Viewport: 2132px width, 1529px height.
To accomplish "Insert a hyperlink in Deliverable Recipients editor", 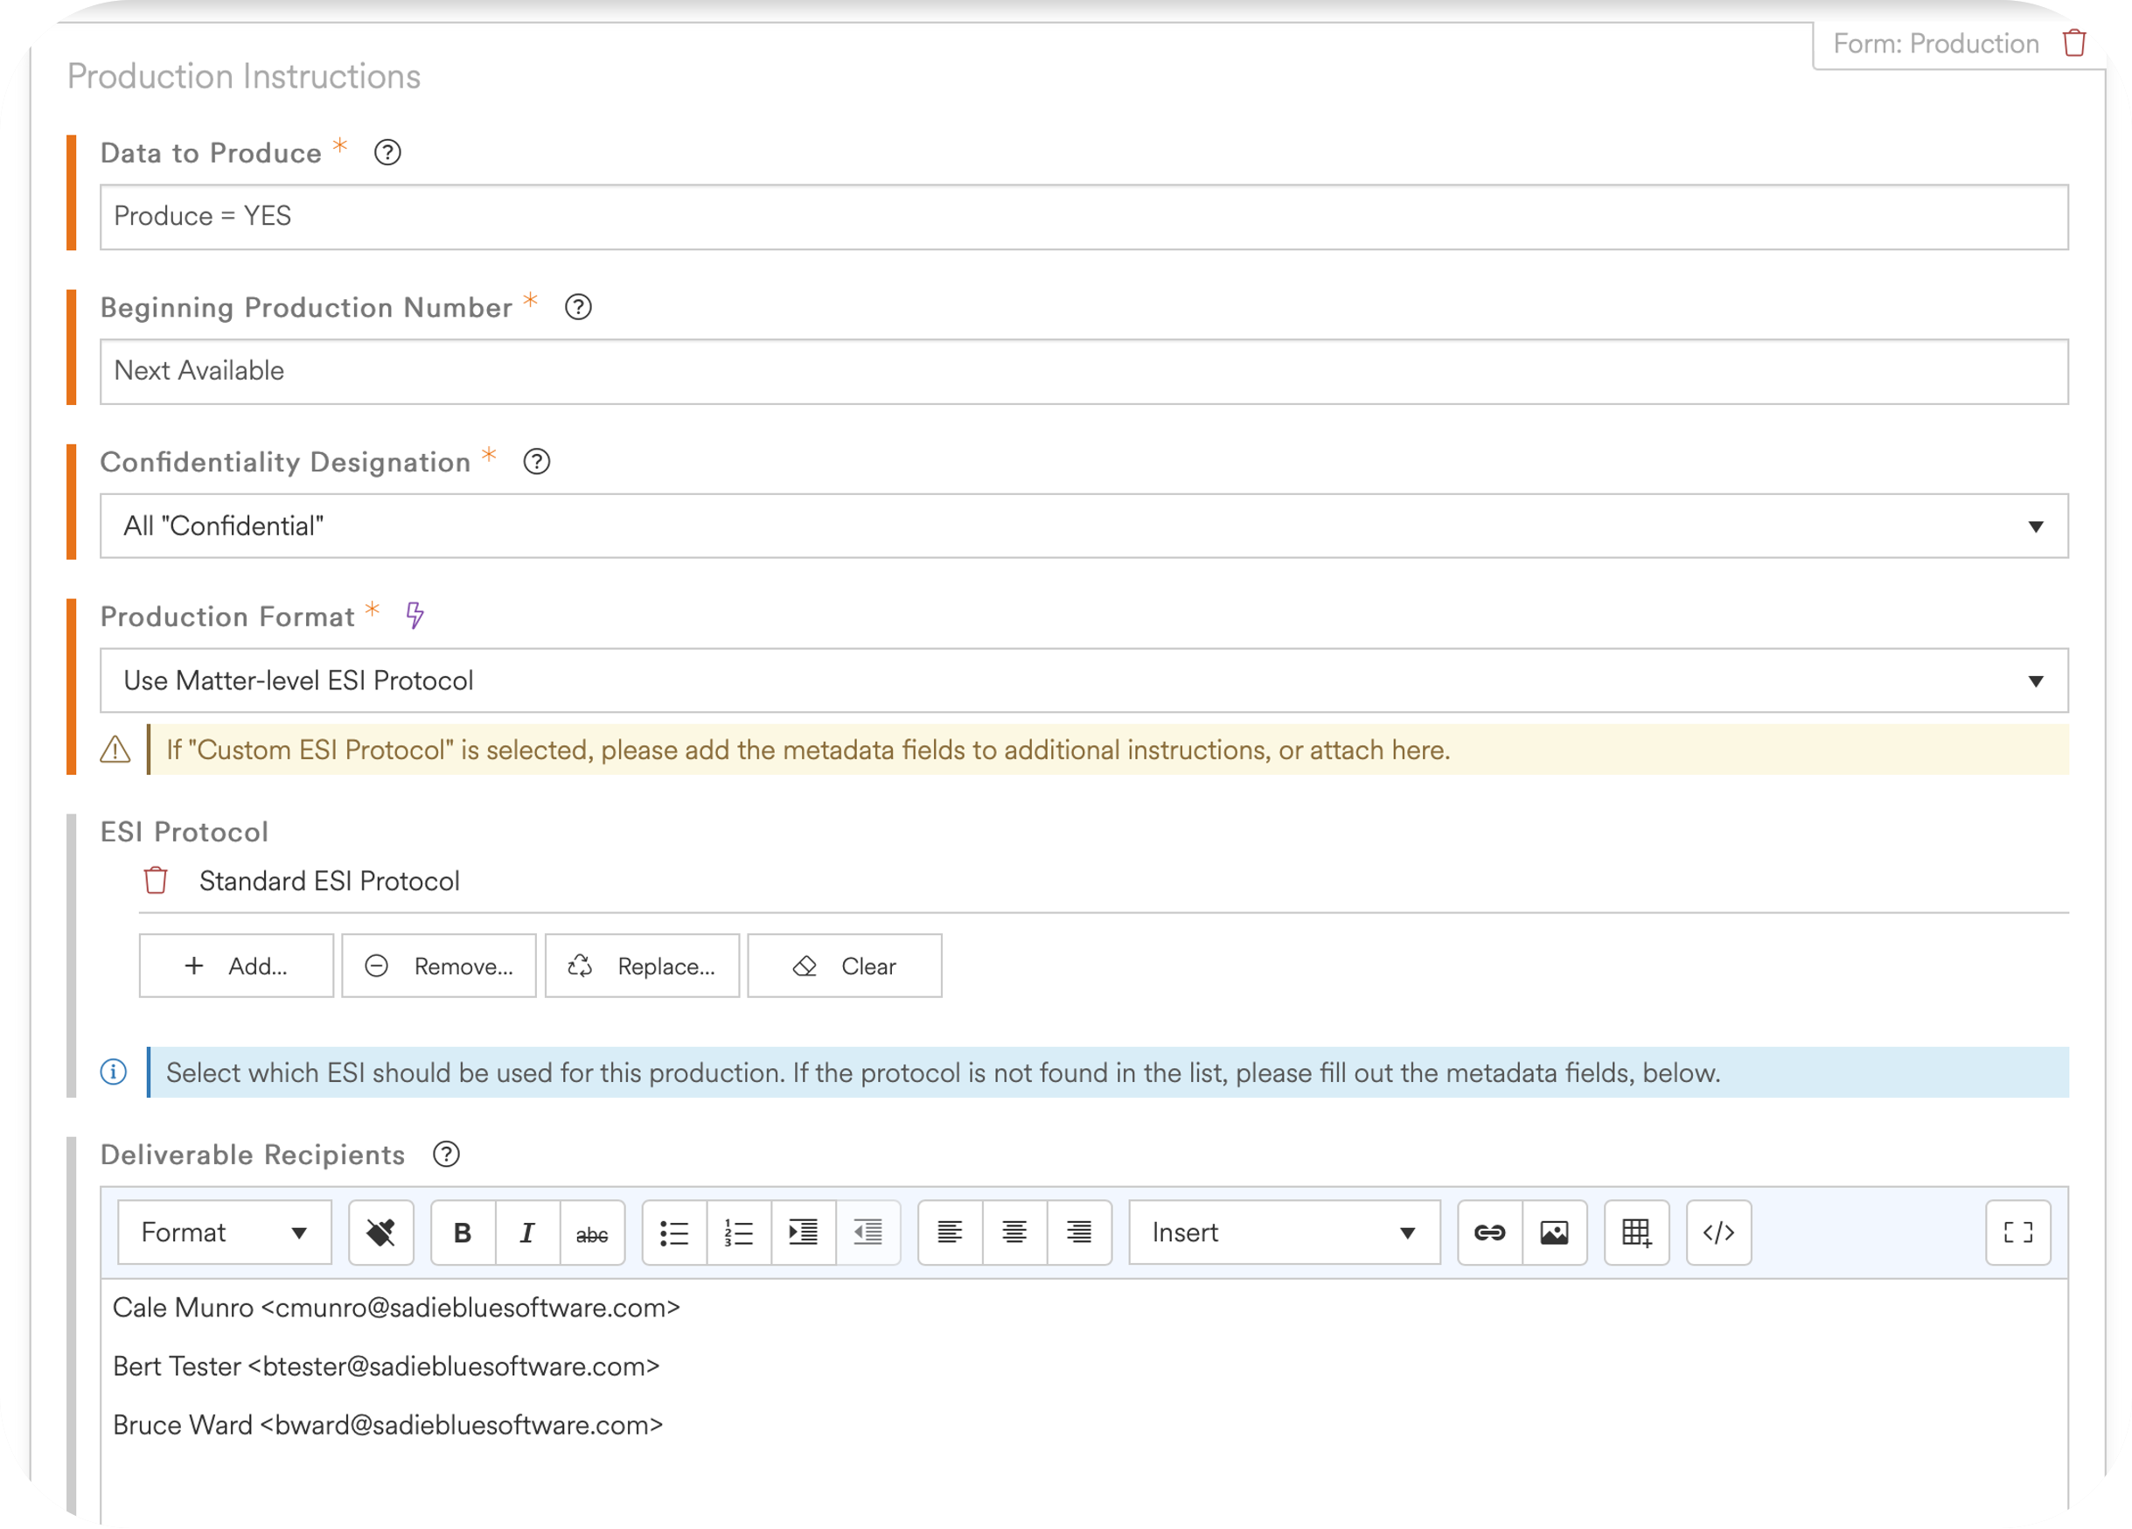I will 1491,1232.
